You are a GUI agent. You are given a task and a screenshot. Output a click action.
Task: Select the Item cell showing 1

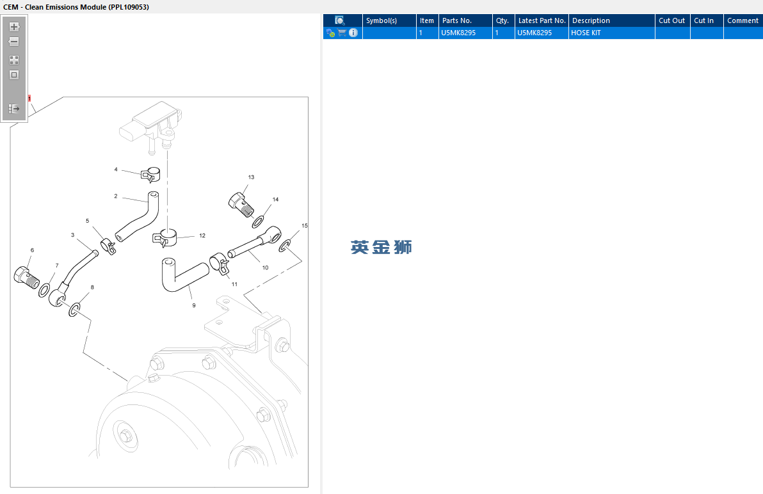pos(427,33)
